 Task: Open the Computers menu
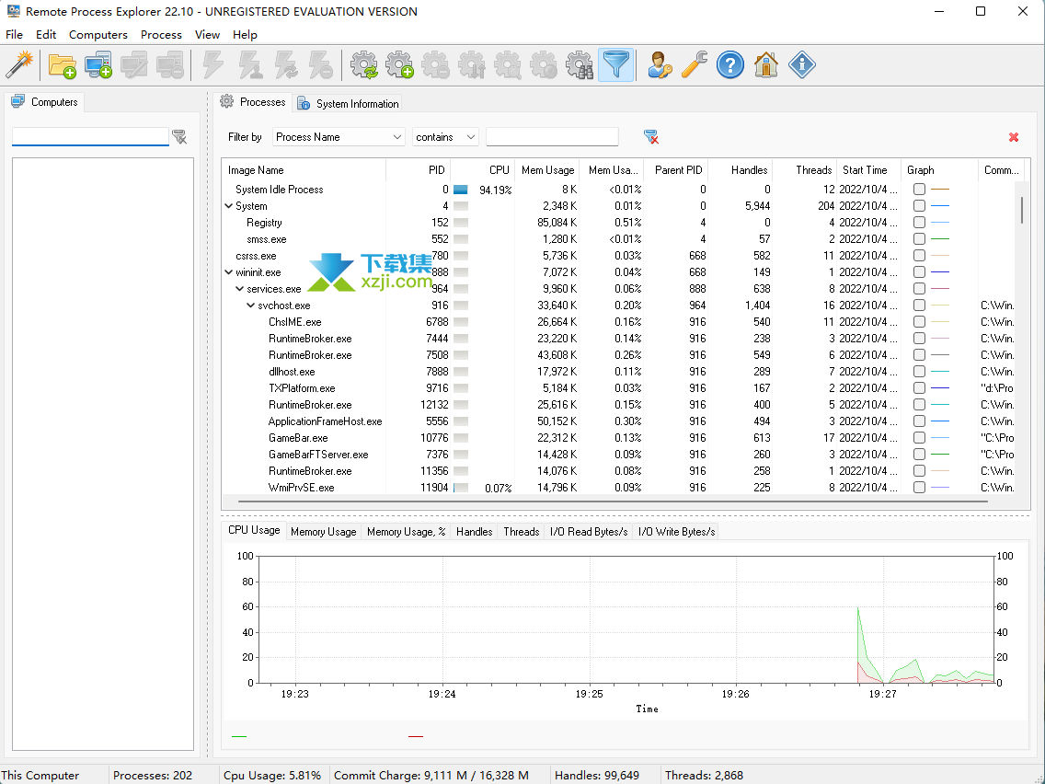[x=98, y=35]
